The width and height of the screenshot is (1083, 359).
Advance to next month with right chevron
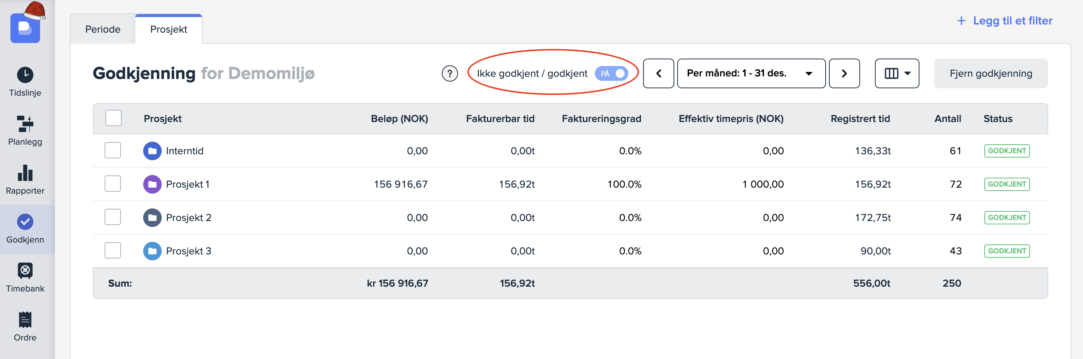844,73
